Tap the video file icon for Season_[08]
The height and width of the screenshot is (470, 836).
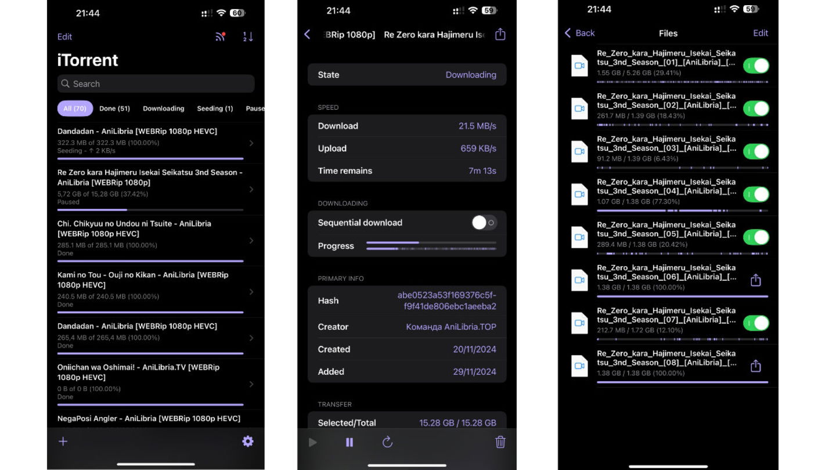click(579, 366)
